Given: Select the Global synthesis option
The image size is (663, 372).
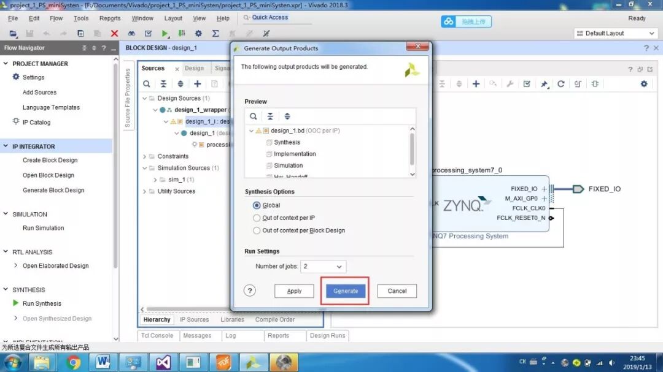Looking at the screenshot, I should (256, 205).
